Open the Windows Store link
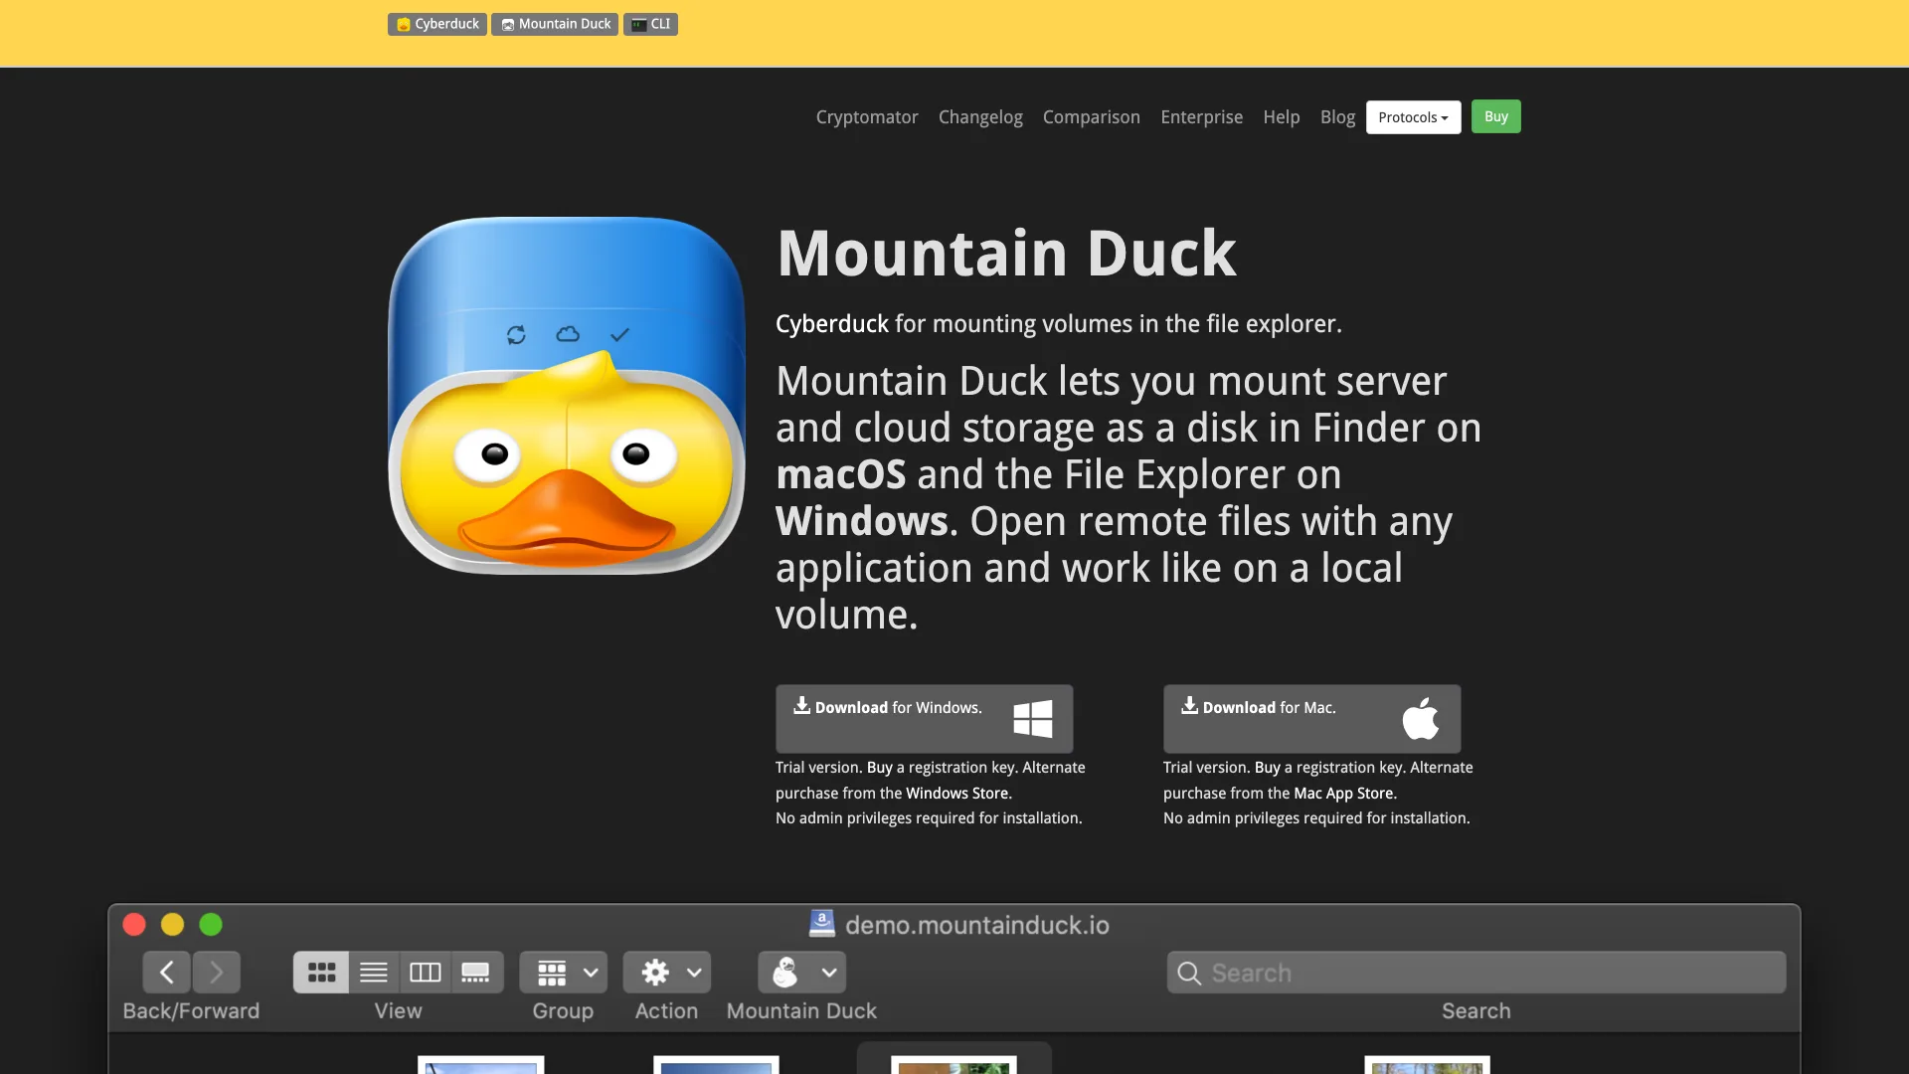1909x1074 pixels. point(957,794)
